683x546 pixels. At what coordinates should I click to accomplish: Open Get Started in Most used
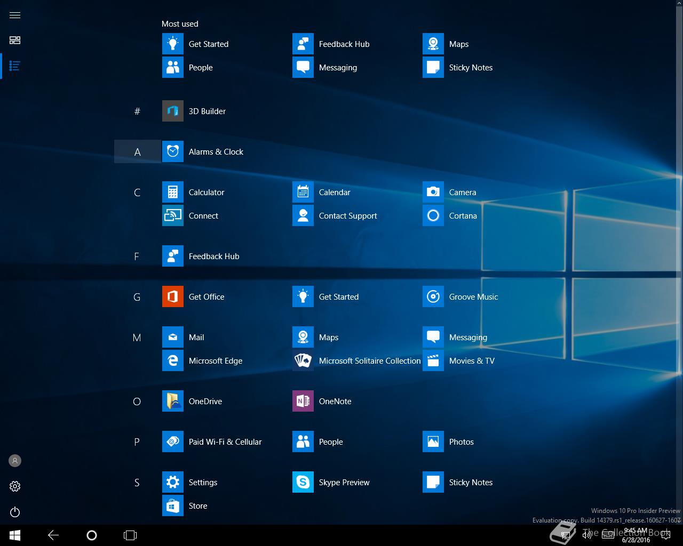point(172,44)
